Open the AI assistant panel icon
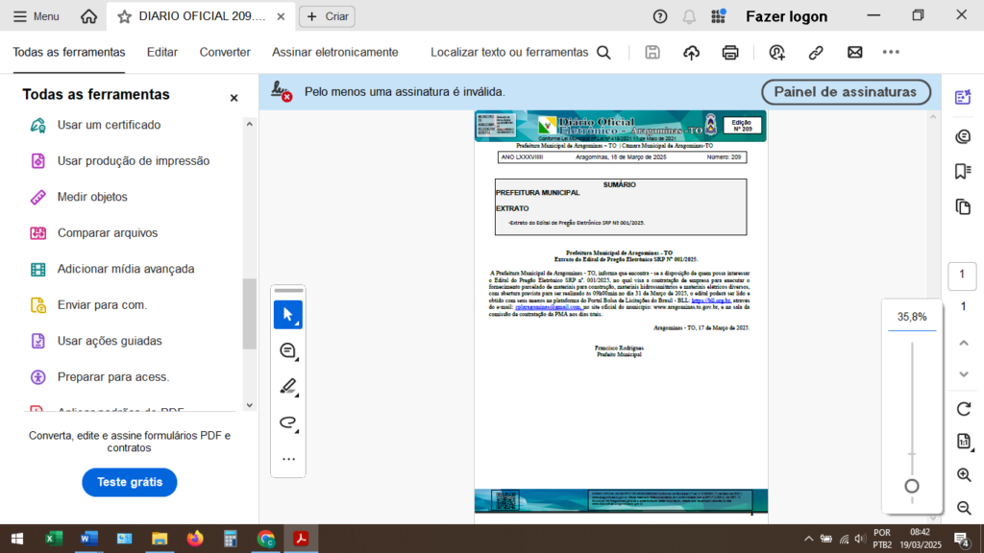This screenshot has height=553, width=984. [x=963, y=97]
